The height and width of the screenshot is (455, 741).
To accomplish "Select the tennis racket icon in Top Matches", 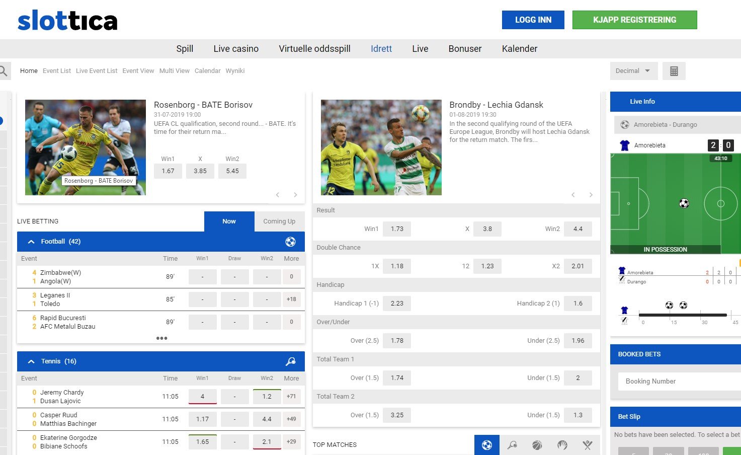I will tap(512, 445).
